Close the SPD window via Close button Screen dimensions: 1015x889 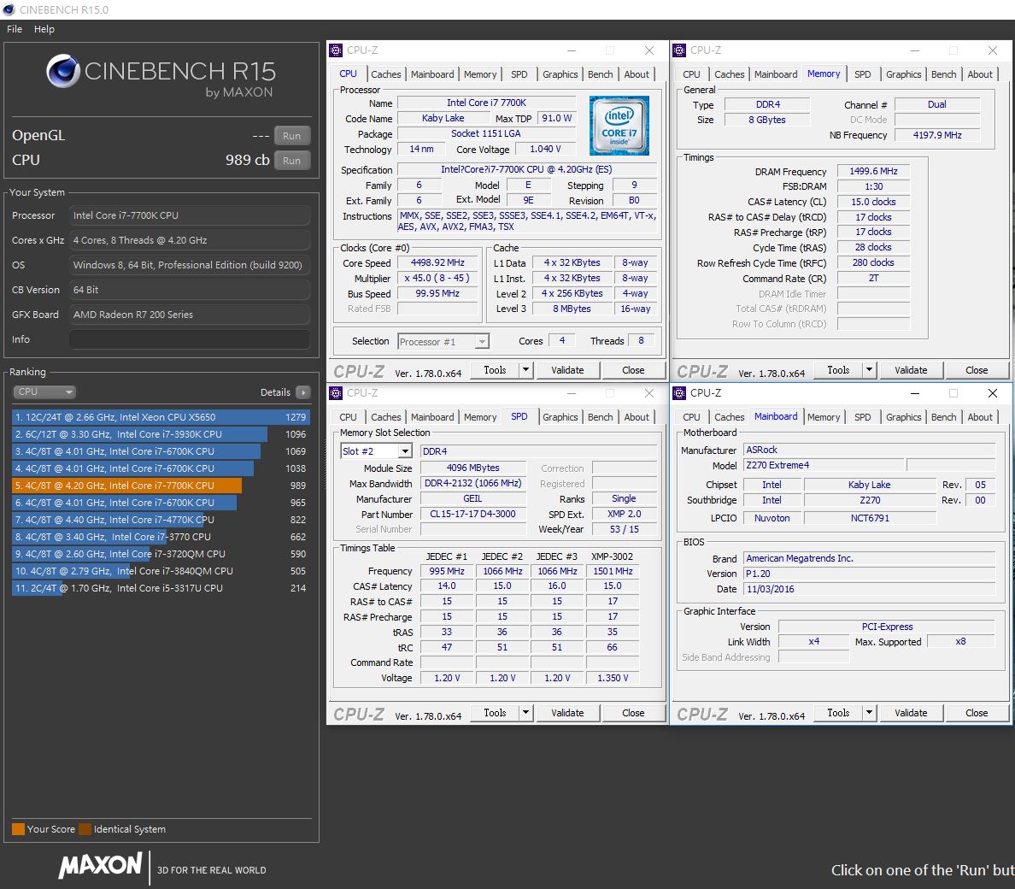[x=633, y=713]
